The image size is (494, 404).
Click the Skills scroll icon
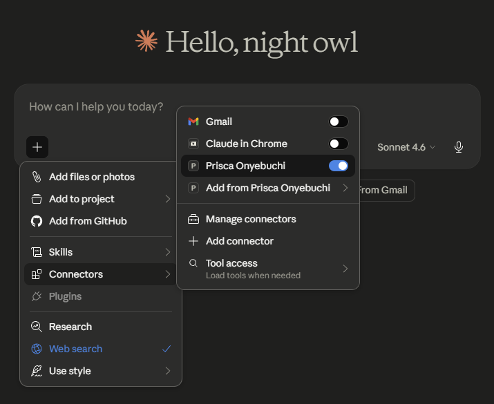(x=37, y=252)
